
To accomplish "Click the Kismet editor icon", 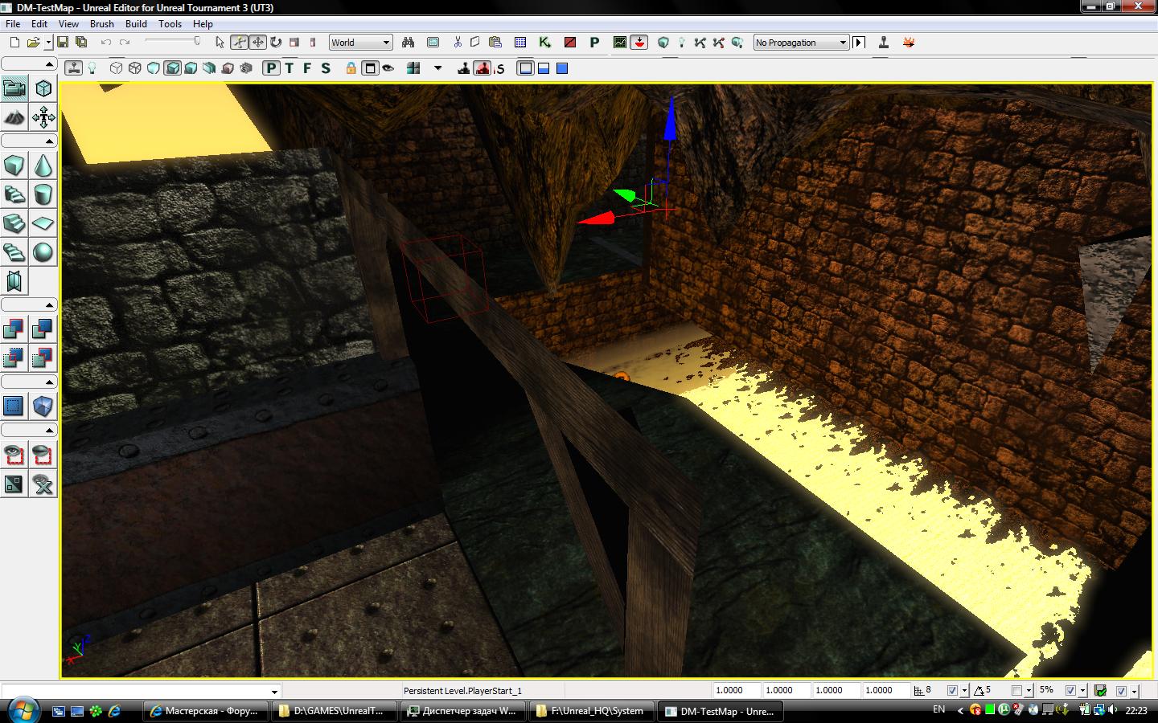I will coord(544,43).
